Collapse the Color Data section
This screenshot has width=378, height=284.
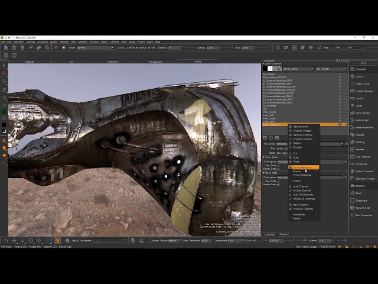tap(263, 157)
